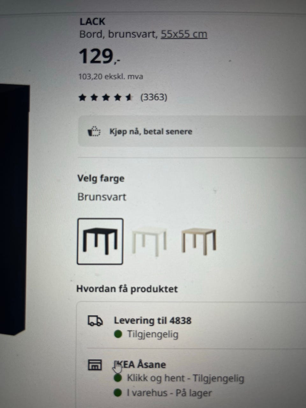306x408 pixels.
Task: Click the IKEA Åsane store icon
Action: pos(95,365)
